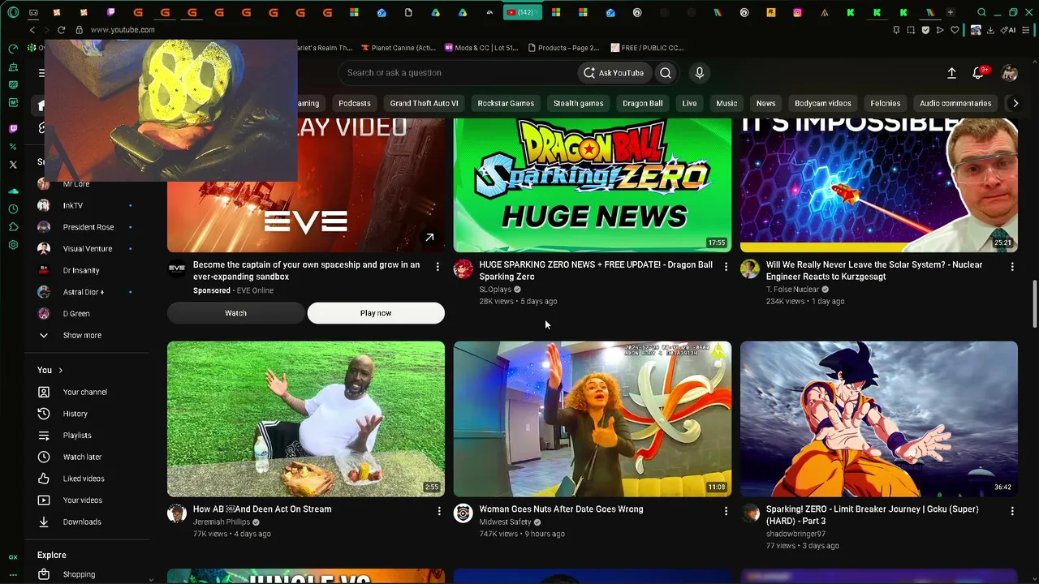This screenshot has width=1039, height=584.
Task: Reload the YouTube page
Action: pos(61,30)
